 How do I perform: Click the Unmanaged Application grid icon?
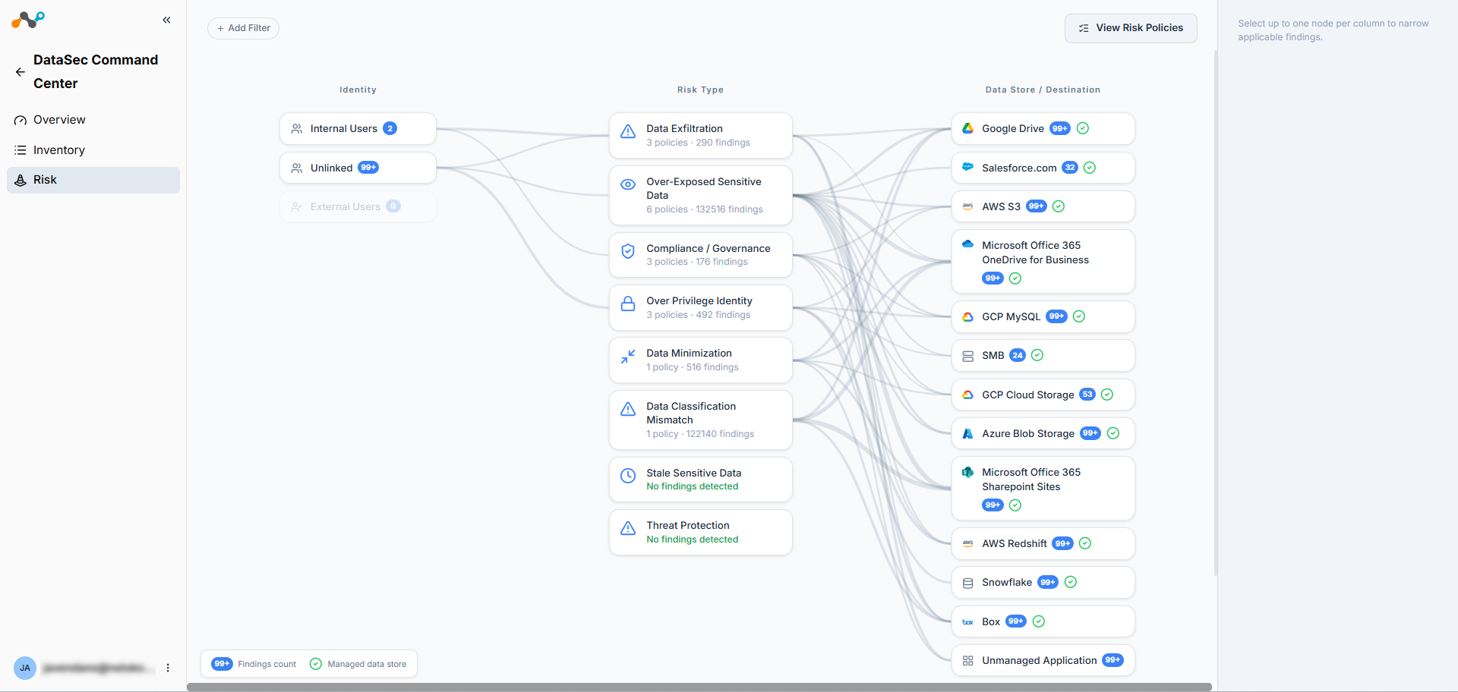click(x=967, y=661)
